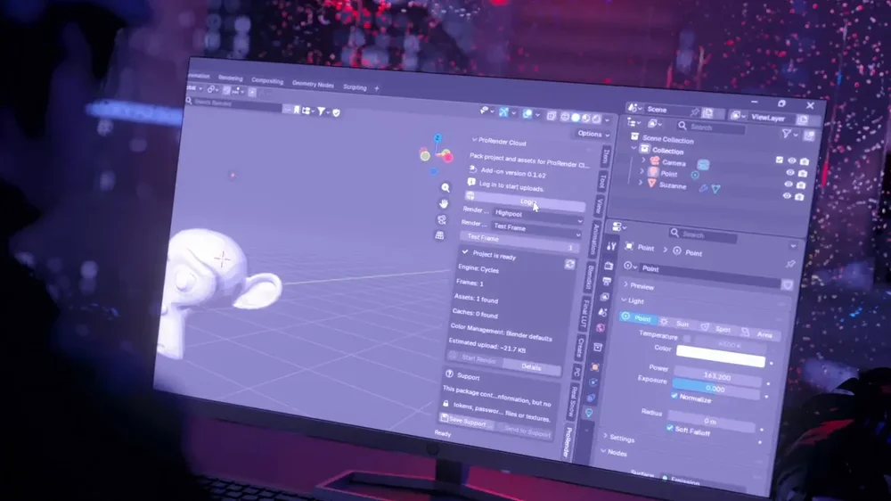This screenshot has width=891, height=501.
Task: Click the Point light icon in outliner
Action: click(653, 172)
